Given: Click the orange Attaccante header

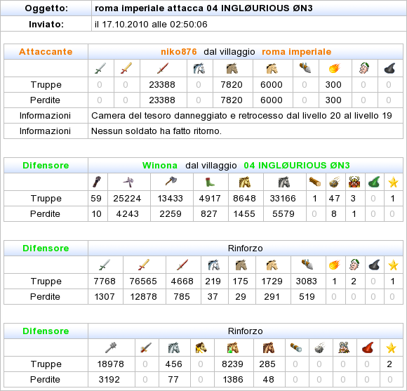Looking at the screenshot, I should tap(46, 52).
